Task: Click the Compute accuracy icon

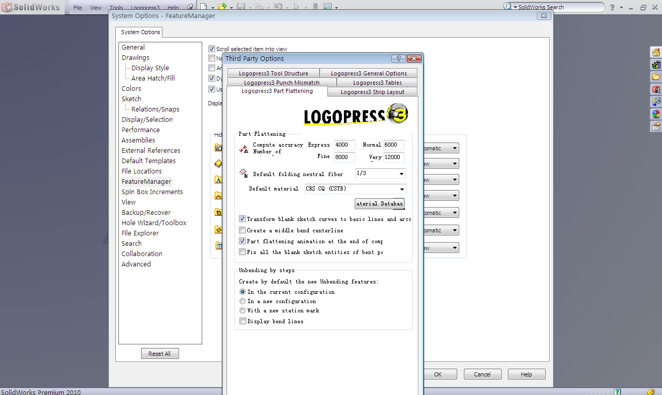Action: (244, 149)
